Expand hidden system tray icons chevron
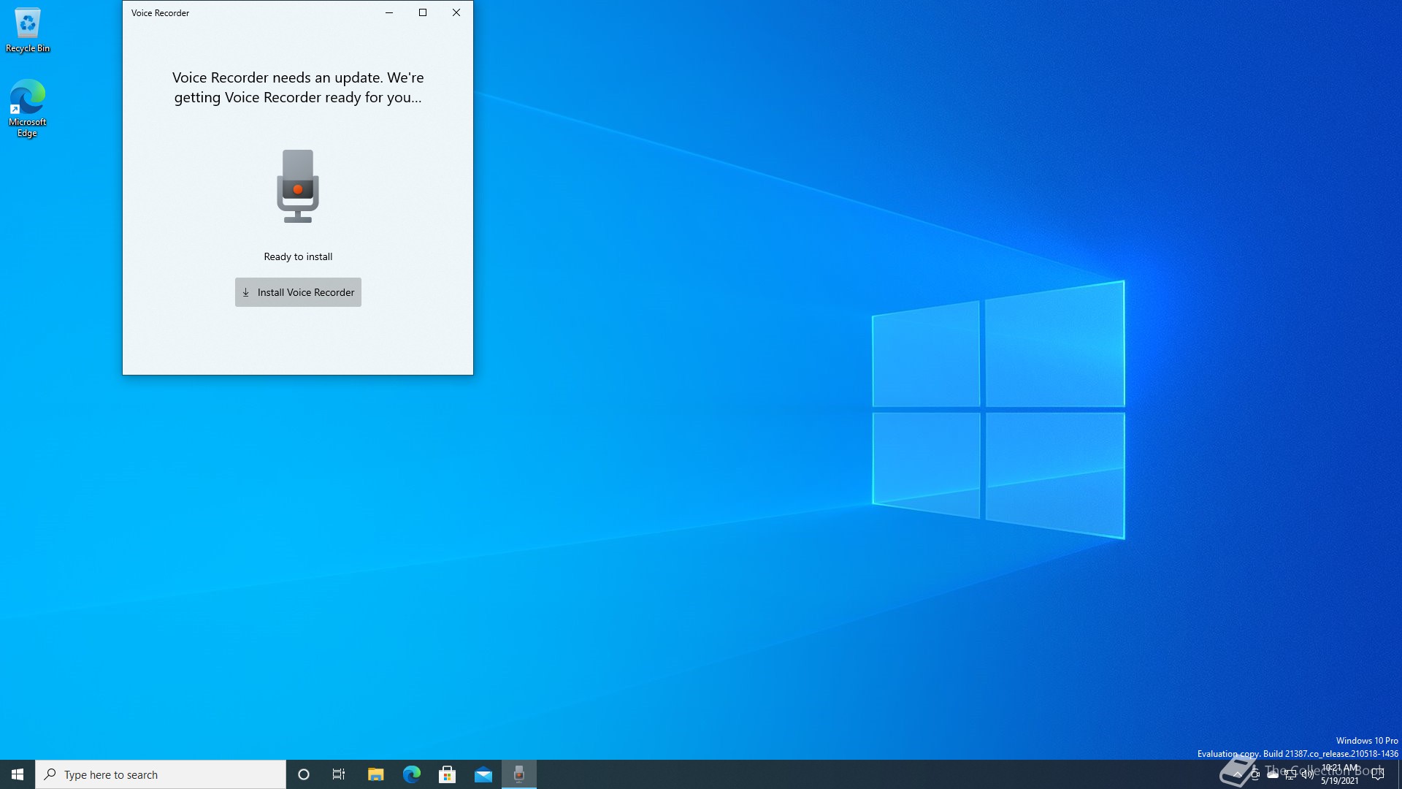Screen dimensions: 1402x789 coord(1237,774)
